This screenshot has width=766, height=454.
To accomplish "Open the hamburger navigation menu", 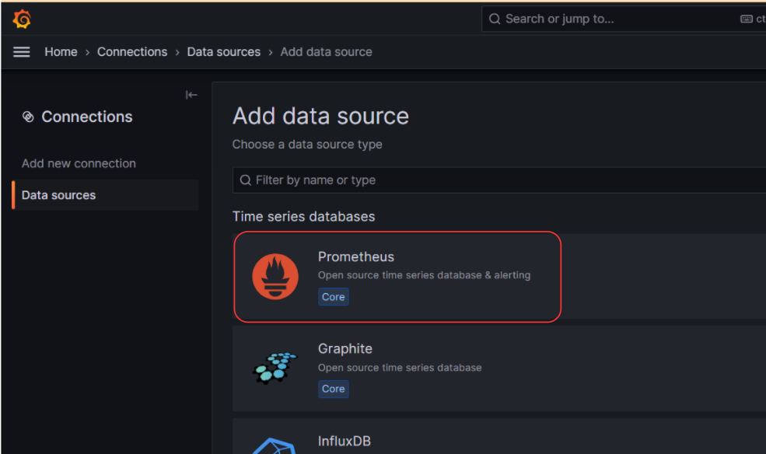I will pyautogui.click(x=22, y=52).
